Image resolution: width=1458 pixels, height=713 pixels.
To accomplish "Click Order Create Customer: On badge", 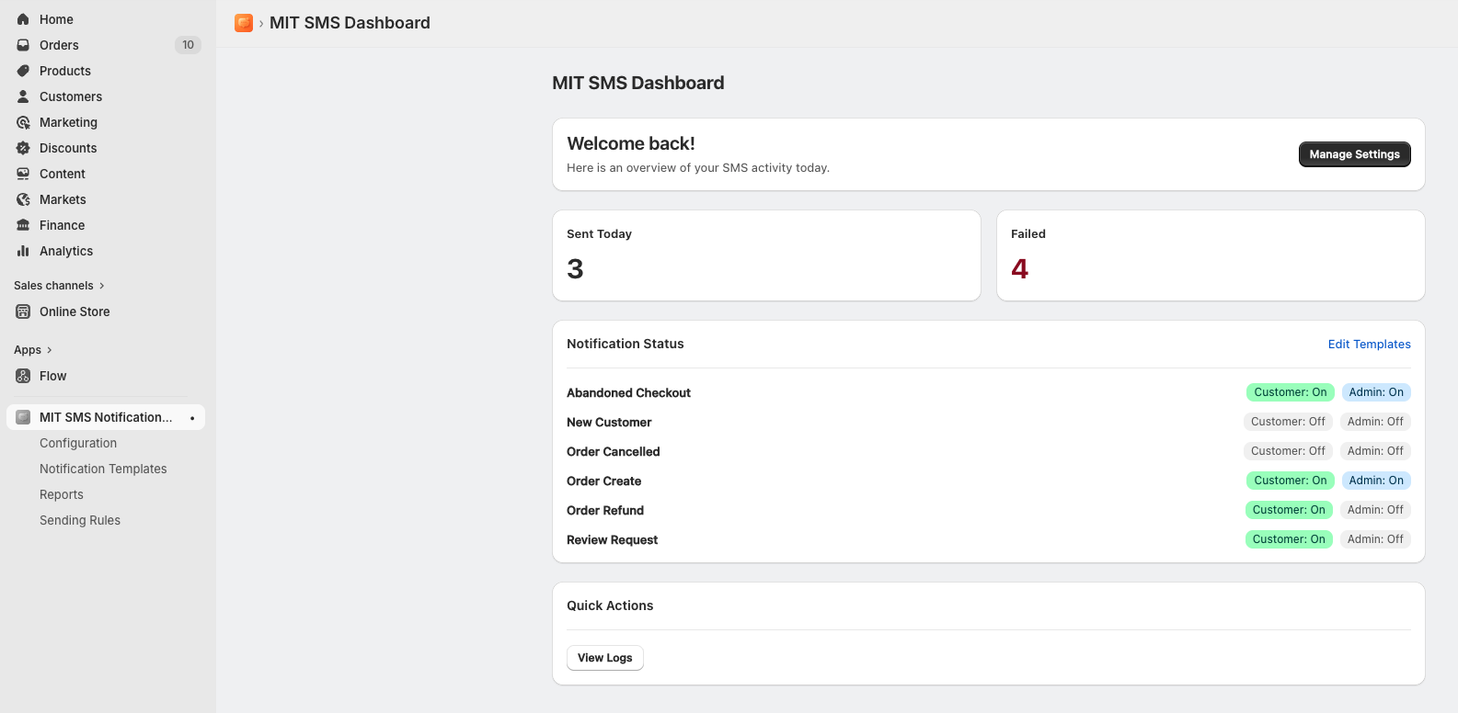I will point(1290,481).
